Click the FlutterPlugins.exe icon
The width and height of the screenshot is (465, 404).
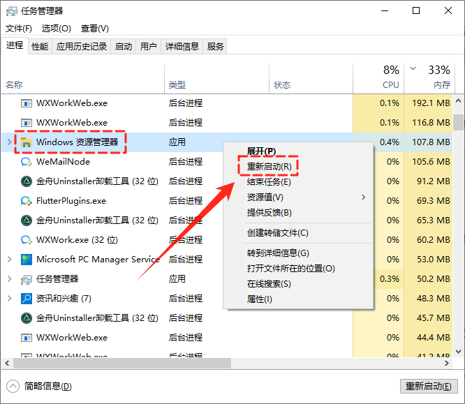[x=27, y=201]
